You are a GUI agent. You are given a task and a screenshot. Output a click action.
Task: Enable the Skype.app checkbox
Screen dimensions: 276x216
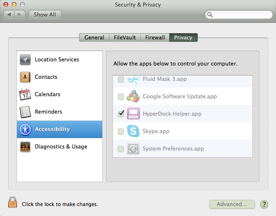coord(121,131)
